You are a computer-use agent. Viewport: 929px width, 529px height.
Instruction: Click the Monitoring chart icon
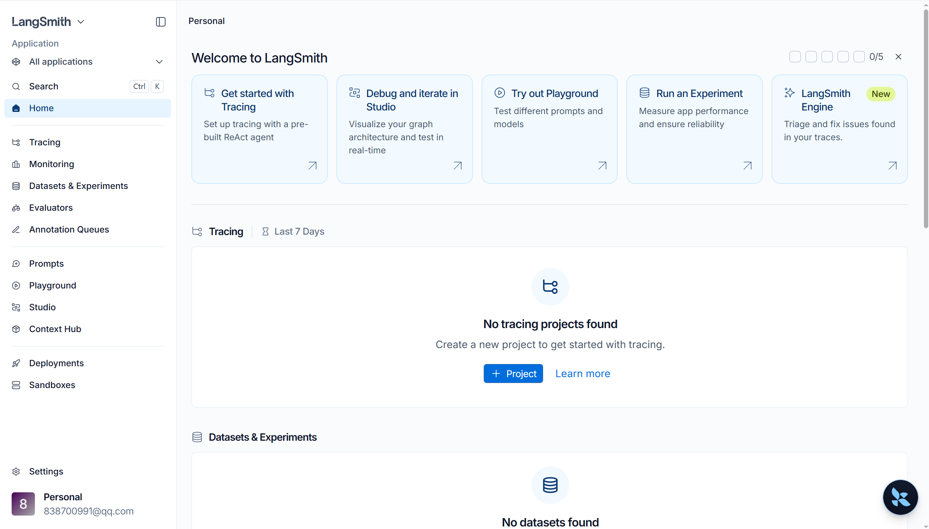point(16,164)
